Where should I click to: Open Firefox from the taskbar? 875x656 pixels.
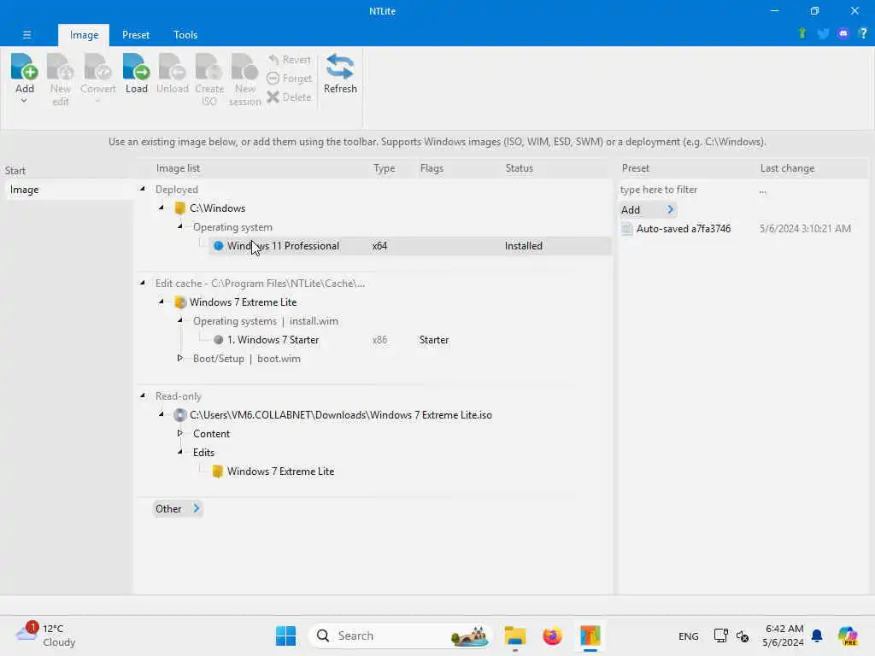(552, 635)
